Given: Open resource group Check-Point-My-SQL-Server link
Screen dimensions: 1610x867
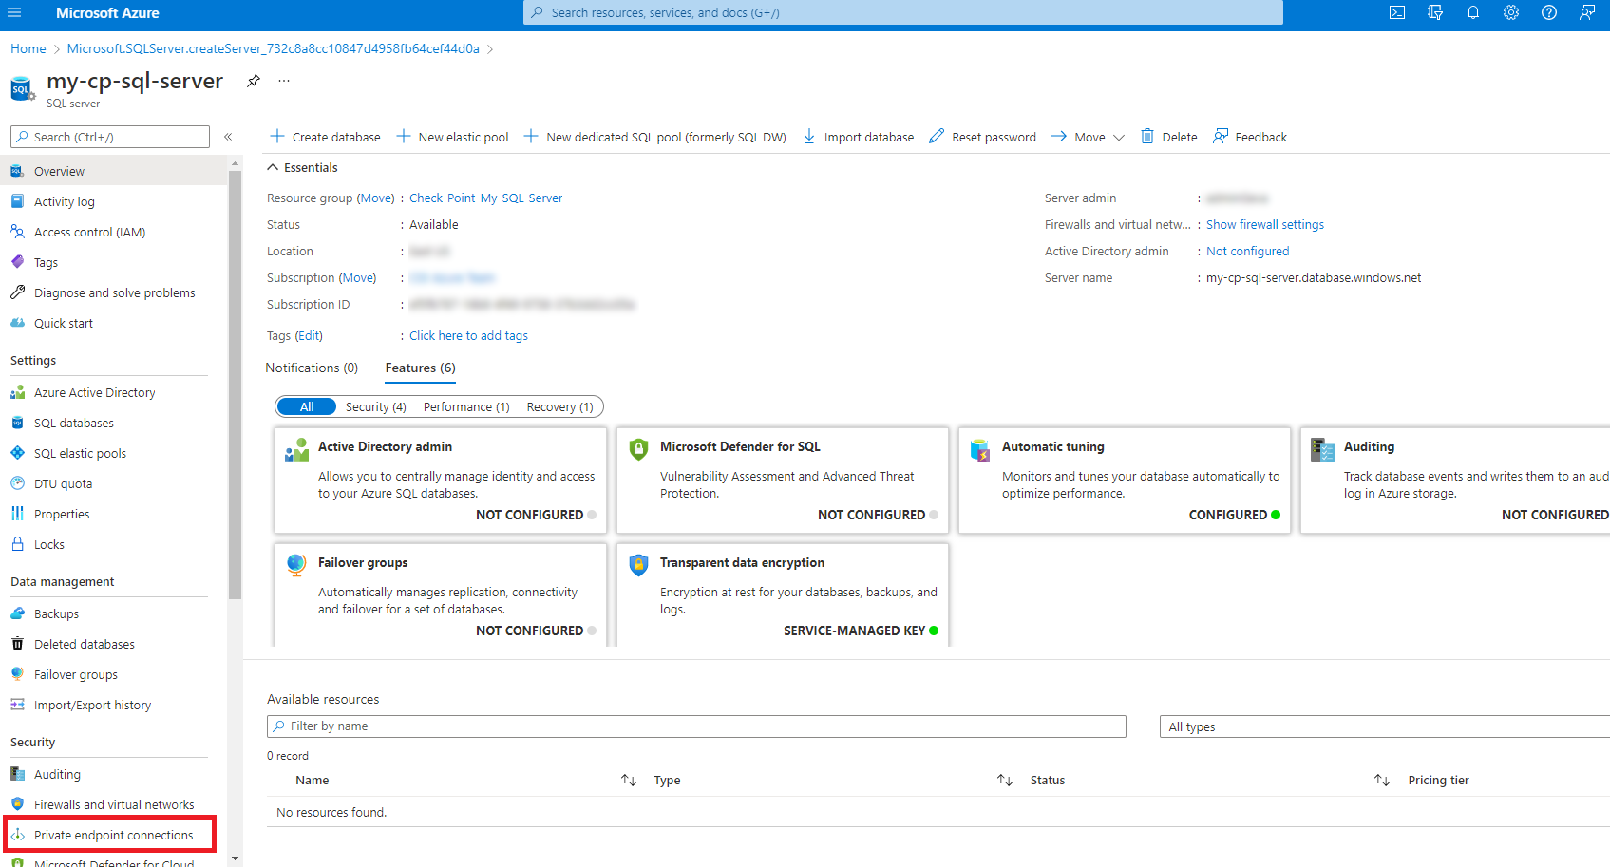Looking at the screenshot, I should [485, 198].
